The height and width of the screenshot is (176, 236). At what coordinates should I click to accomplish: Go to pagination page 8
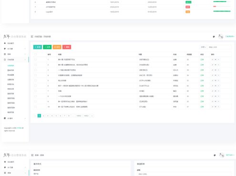[x=69, y=116]
